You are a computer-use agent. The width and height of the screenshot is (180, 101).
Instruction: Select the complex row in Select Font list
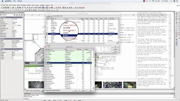pyautogui.click(x=68, y=53)
